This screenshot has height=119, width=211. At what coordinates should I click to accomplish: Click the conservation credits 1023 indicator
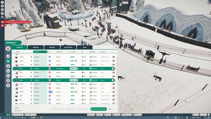click(24, 118)
